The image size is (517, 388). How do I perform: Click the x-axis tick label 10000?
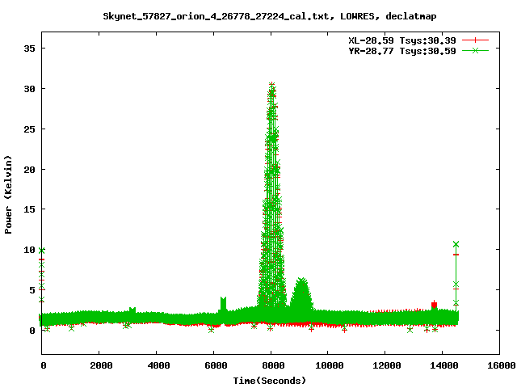[330, 365]
